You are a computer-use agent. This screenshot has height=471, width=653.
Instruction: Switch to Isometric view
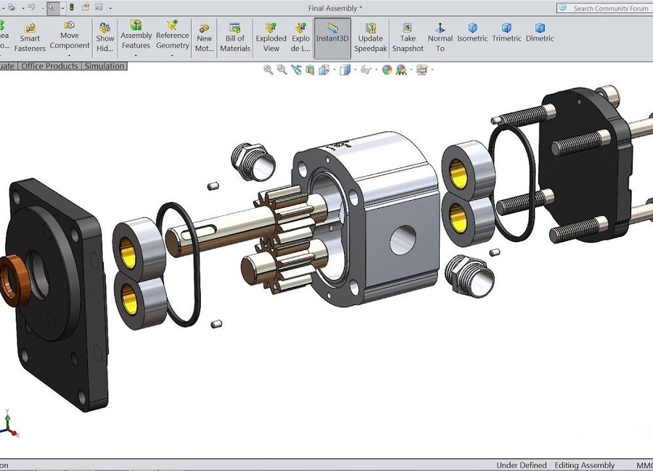pyautogui.click(x=472, y=33)
